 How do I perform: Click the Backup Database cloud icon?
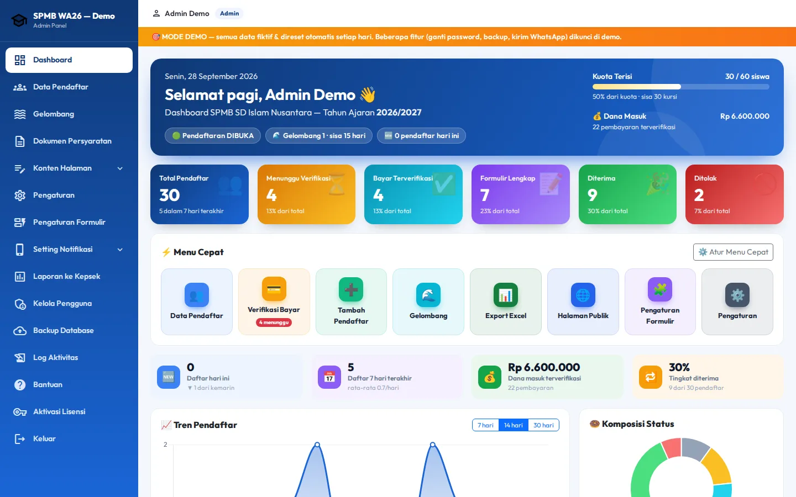(x=20, y=331)
